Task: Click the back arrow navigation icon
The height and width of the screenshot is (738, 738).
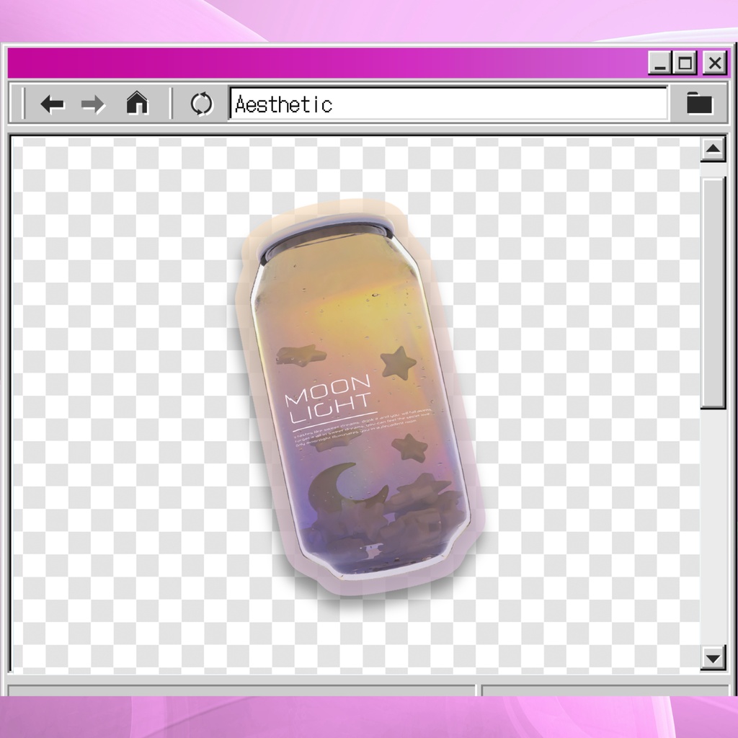Action: (52, 104)
